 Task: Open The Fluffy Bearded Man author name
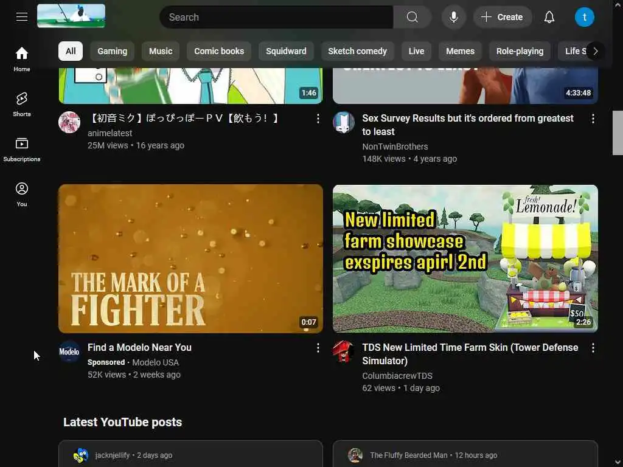pos(409,455)
